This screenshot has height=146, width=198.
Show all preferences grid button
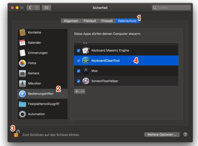pyautogui.click(x=46, y=7)
